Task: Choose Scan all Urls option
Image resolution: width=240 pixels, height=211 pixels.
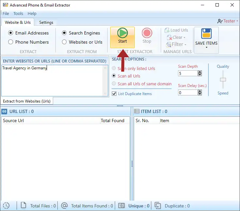Action: pyautogui.click(x=114, y=76)
